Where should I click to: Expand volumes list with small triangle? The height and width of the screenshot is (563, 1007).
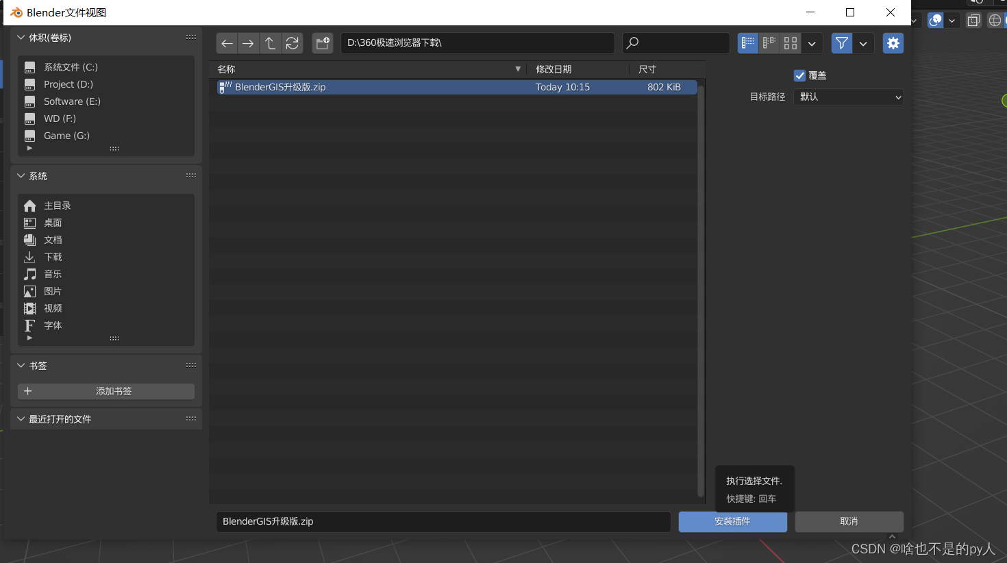(x=29, y=148)
